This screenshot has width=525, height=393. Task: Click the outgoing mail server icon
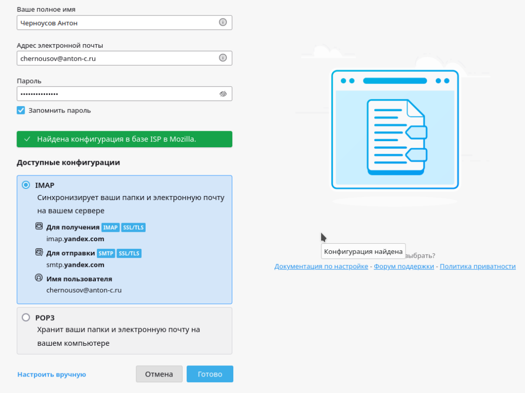pyautogui.click(x=39, y=252)
